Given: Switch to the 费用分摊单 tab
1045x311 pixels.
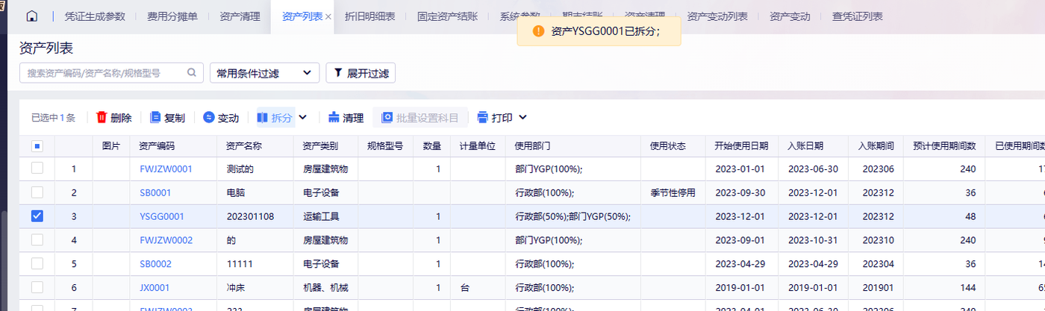Looking at the screenshot, I should (172, 16).
